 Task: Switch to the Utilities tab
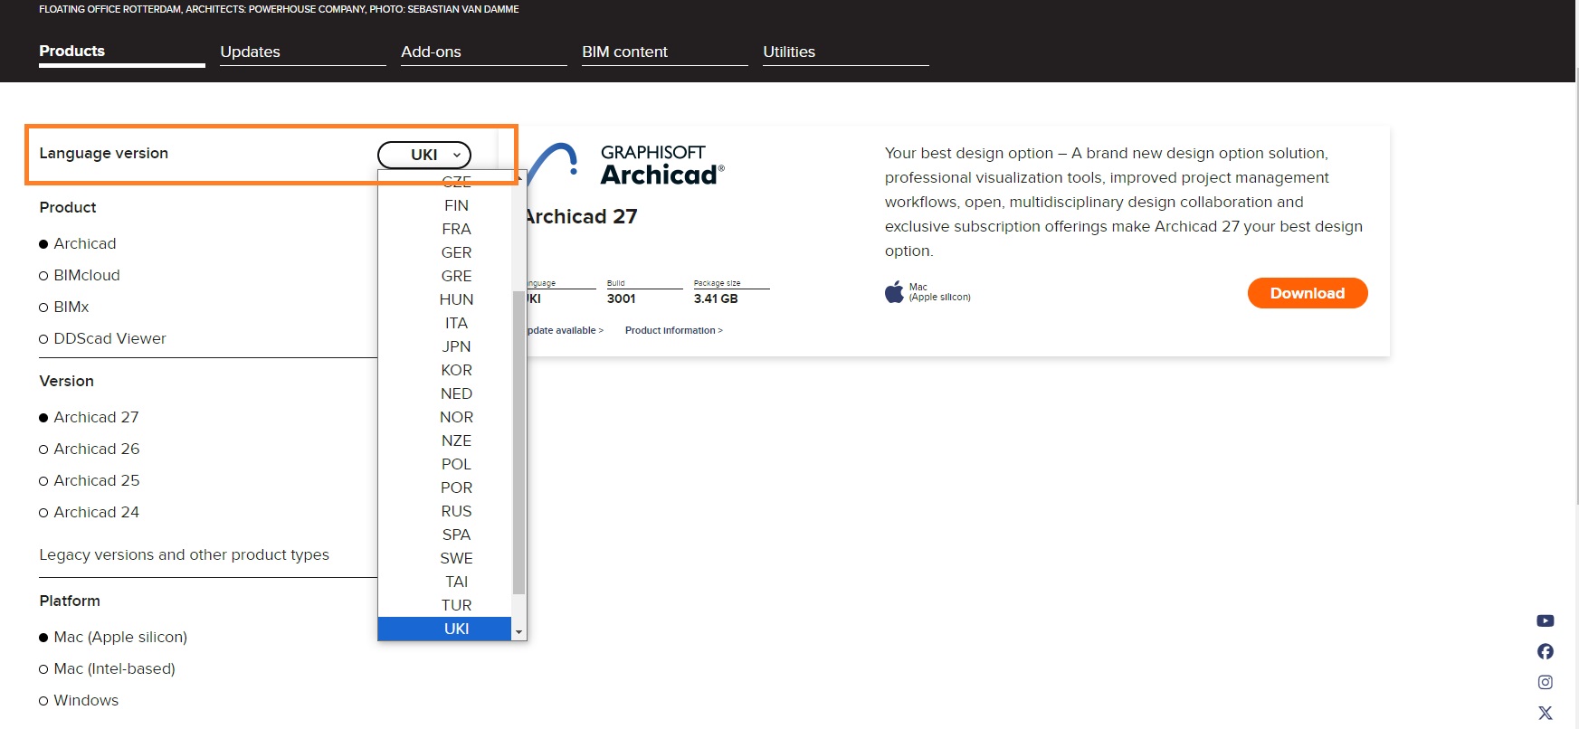tap(846, 52)
